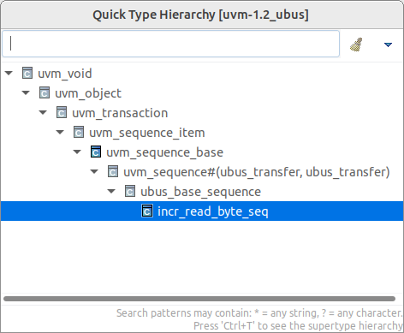The image size is (404, 333).
Task: Focus the hierarchy filter text field
Action: (170, 44)
